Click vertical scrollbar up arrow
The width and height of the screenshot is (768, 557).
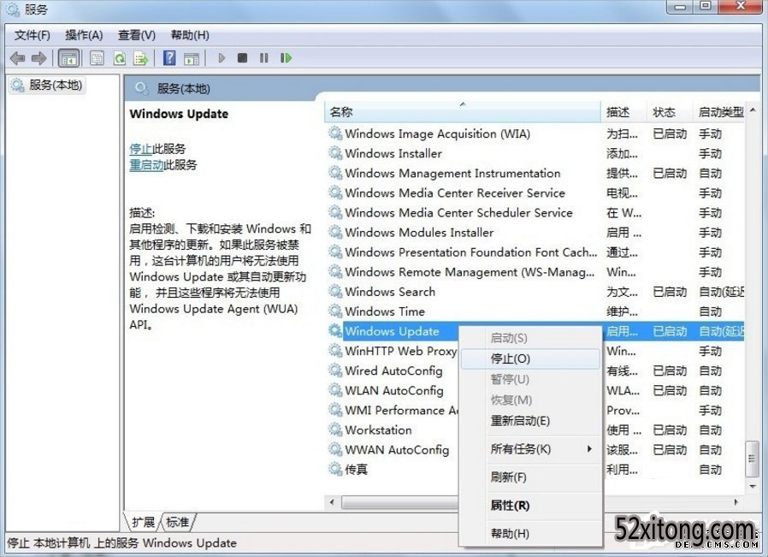pos(753,110)
